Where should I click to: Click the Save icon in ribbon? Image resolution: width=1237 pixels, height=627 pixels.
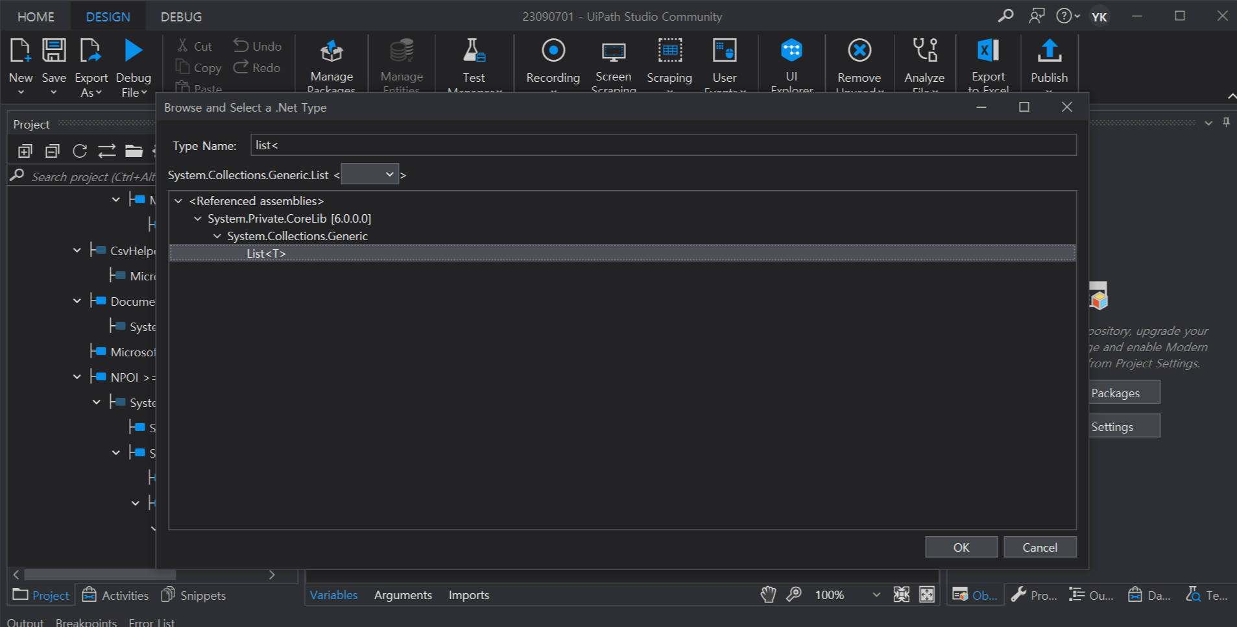pyautogui.click(x=54, y=51)
